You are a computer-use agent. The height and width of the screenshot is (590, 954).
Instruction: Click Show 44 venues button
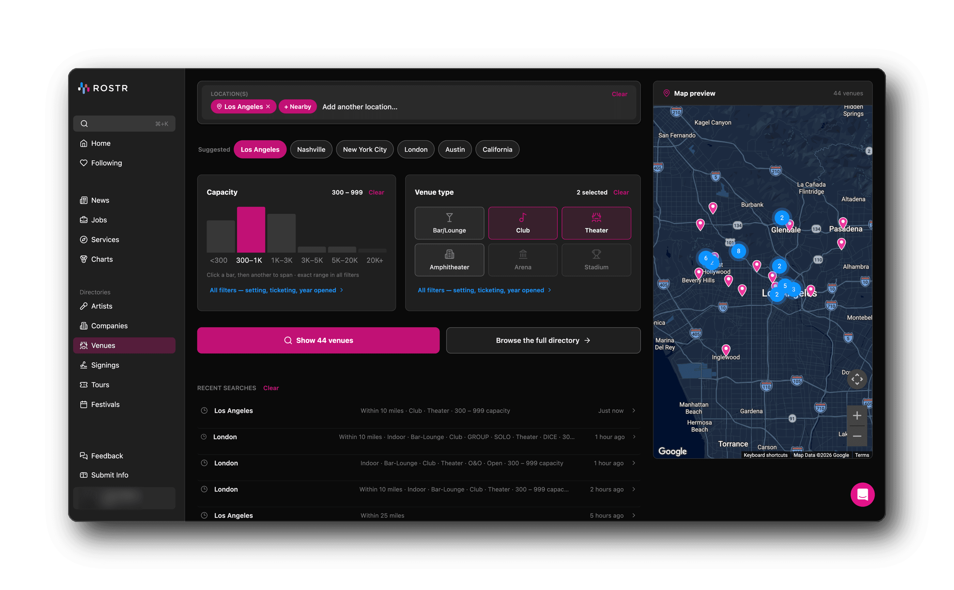[318, 340]
